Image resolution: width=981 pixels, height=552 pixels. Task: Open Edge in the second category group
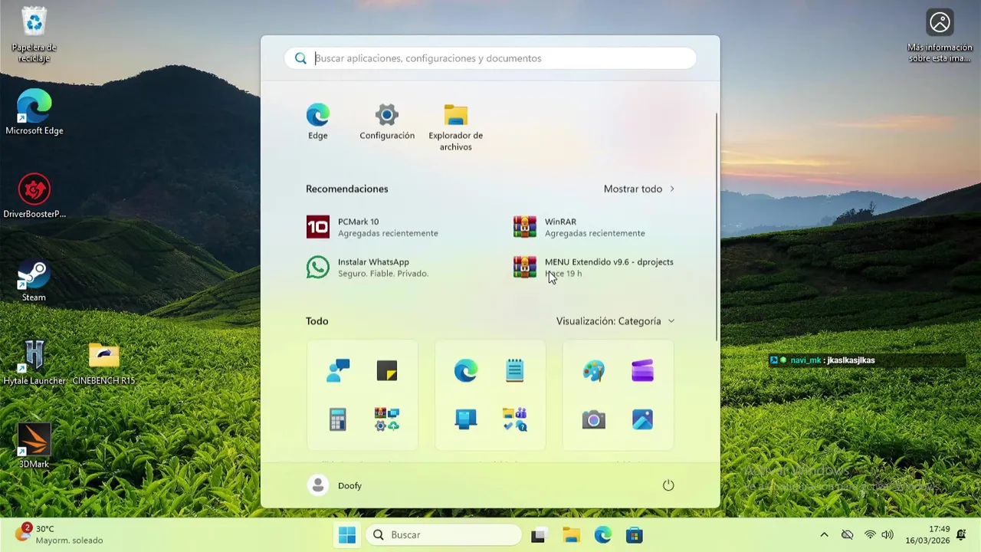point(466,371)
